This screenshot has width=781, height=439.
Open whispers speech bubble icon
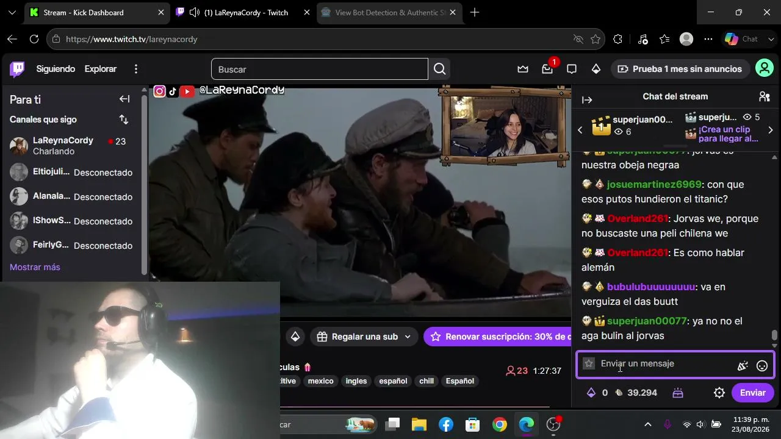click(x=572, y=69)
